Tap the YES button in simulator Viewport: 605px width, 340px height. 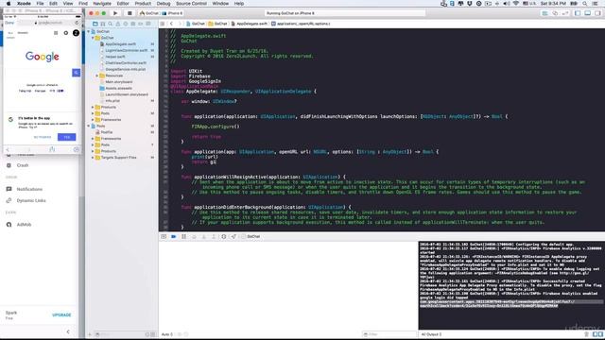[x=67, y=137]
